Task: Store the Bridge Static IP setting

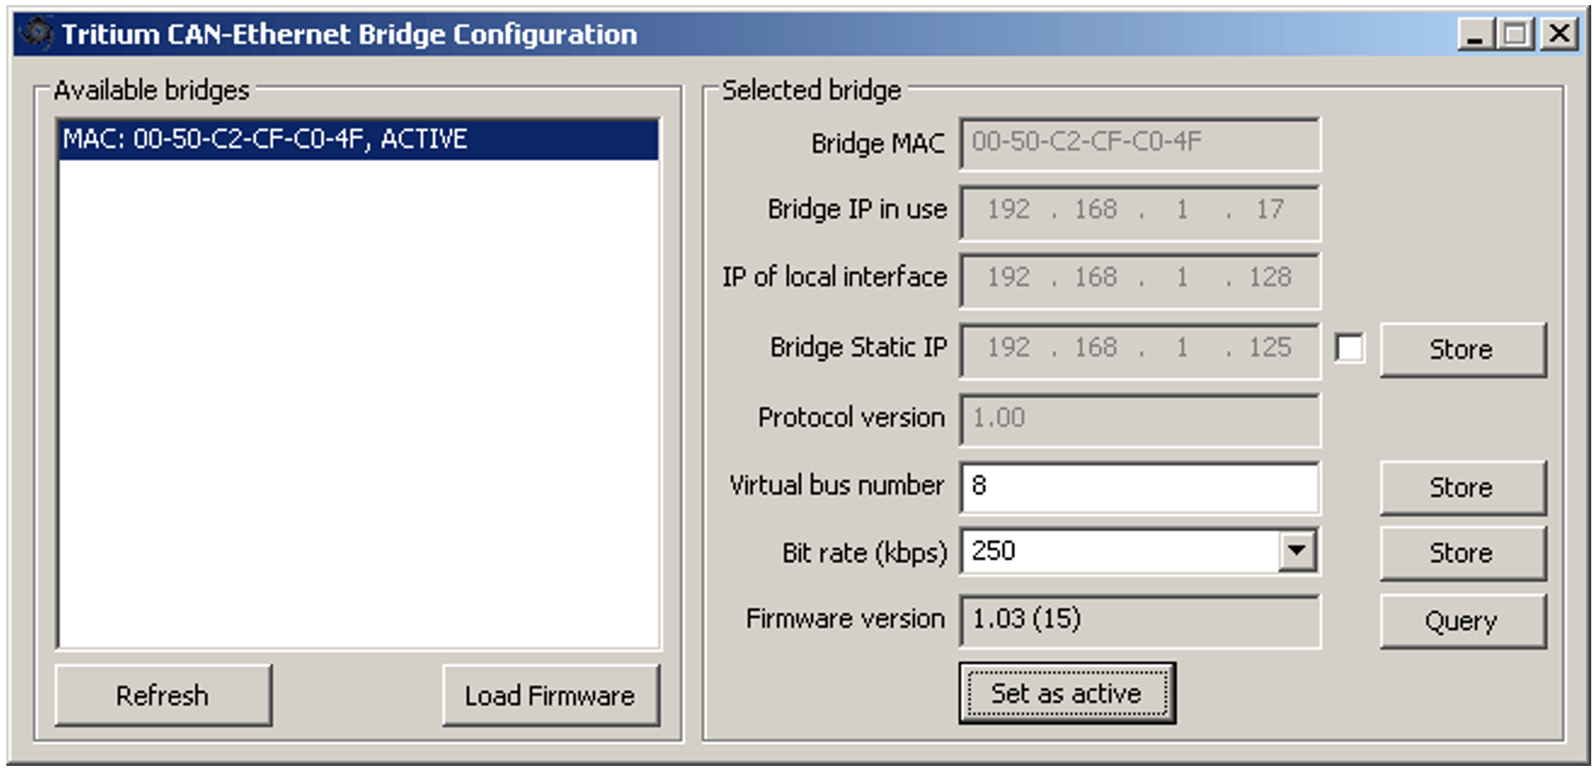Action: (1463, 349)
